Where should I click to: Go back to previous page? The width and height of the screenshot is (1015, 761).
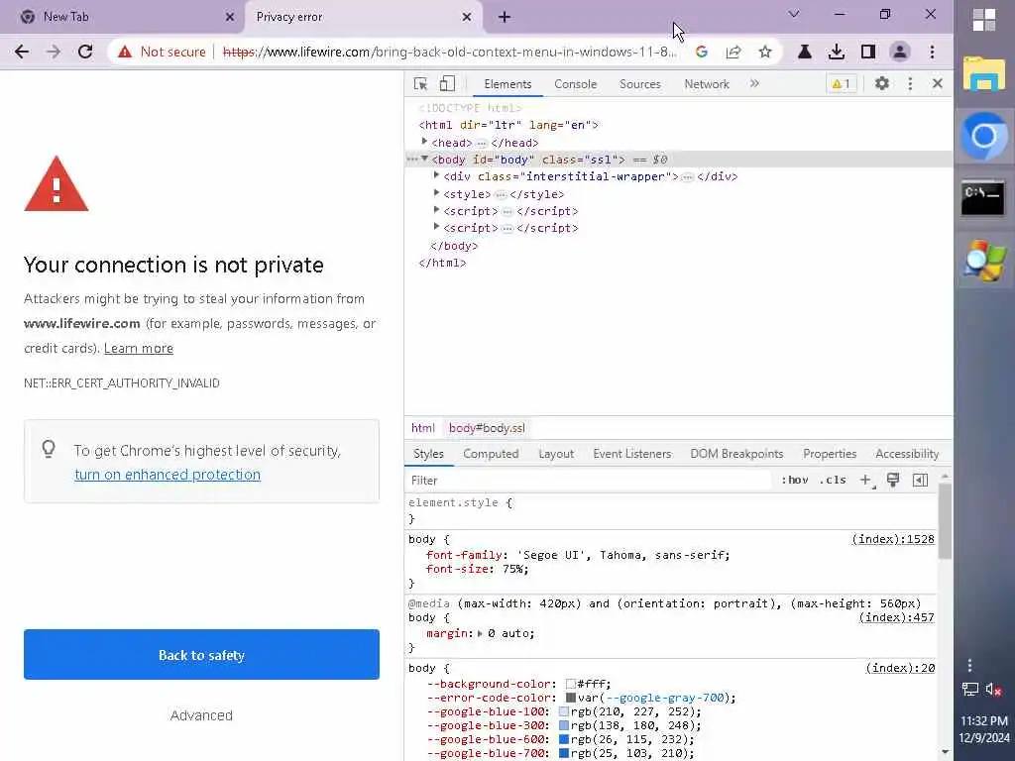[22, 52]
